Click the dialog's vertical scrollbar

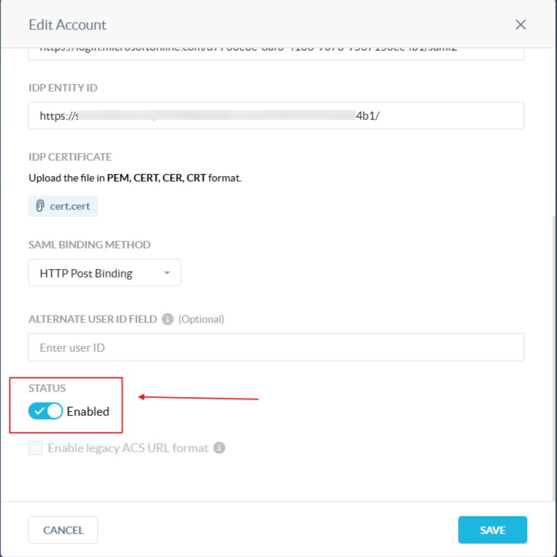click(x=554, y=355)
